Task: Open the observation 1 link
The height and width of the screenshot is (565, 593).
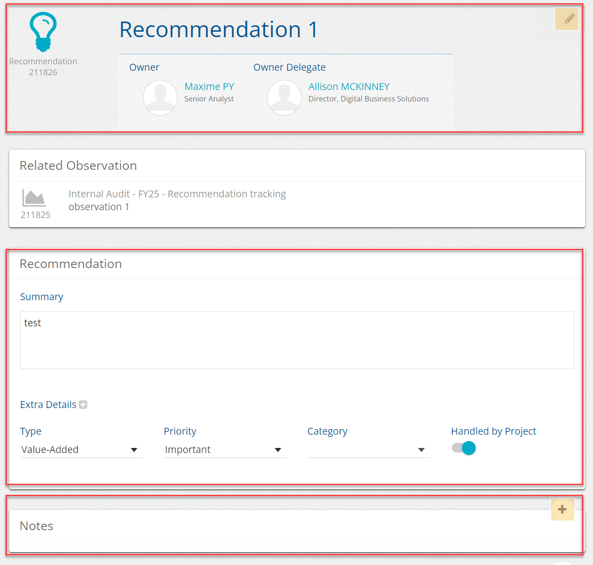Action: pyautogui.click(x=99, y=207)
